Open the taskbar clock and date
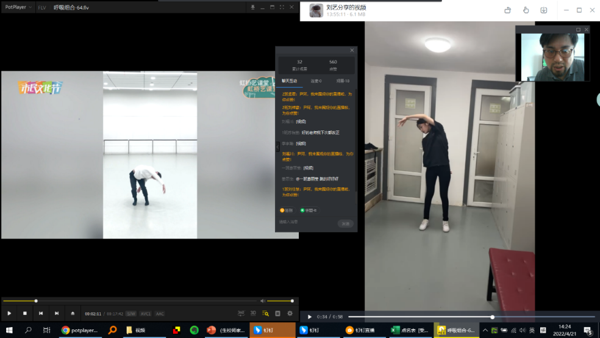Screen dimensions: 600x338 565,330
